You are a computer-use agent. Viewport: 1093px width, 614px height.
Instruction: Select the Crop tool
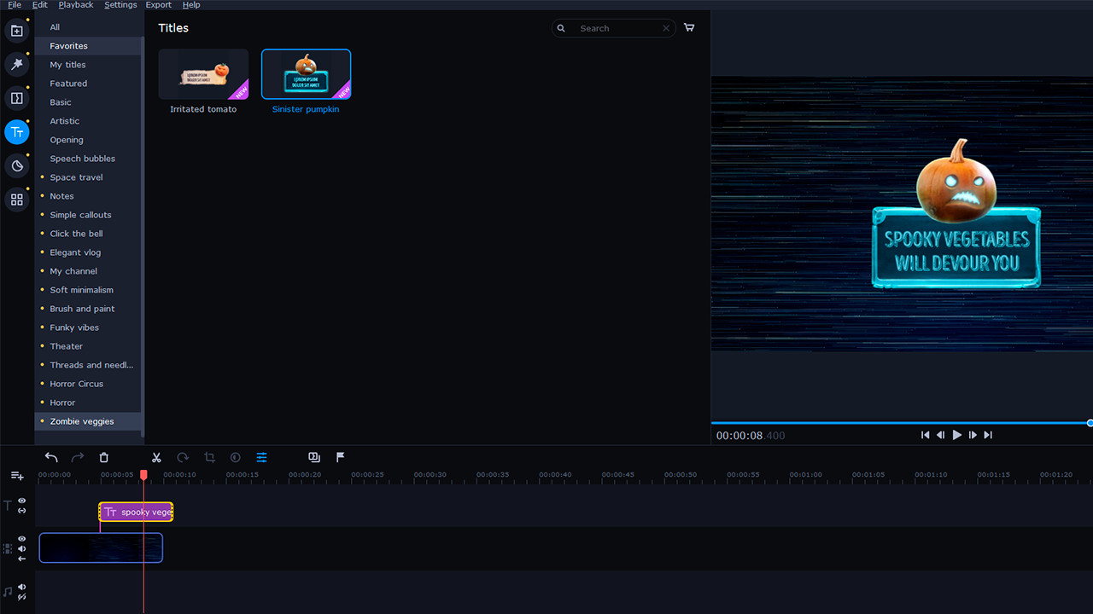[x=209, y=457]
